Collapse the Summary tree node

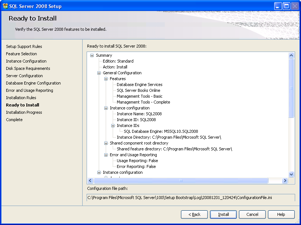click(x=92, y=55)
